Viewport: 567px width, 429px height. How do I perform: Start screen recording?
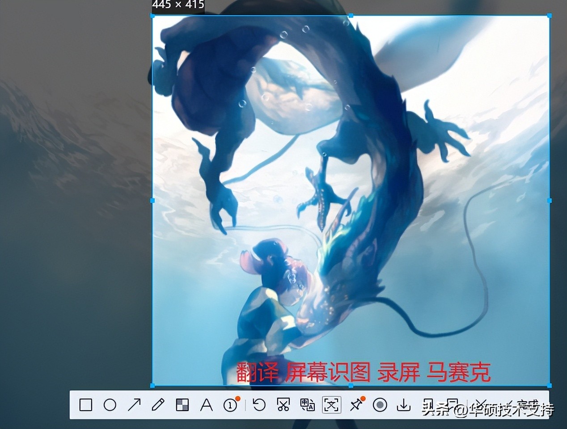click(380, 405)
